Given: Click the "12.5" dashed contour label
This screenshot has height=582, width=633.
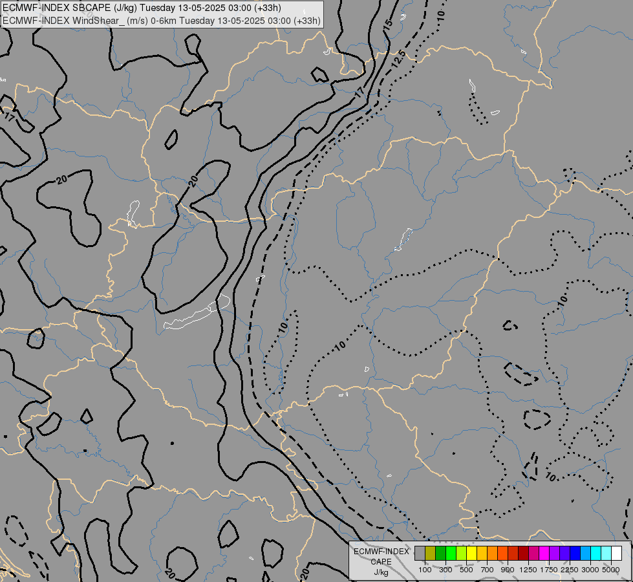Looking at the screenshot, I should pyautogui.click(x=398, y=59).
